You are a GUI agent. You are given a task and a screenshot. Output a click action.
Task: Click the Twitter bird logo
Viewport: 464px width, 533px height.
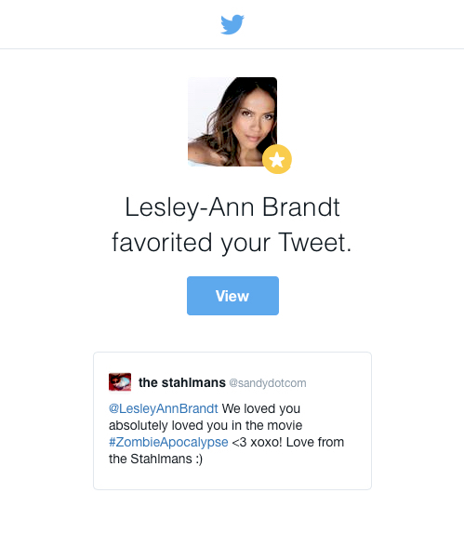(x=232, y=24)
